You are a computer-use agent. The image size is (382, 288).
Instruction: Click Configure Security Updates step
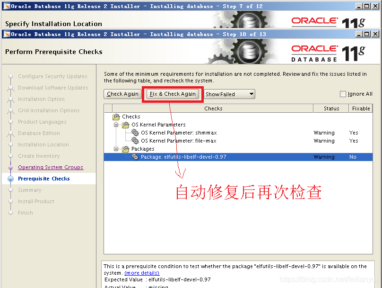tap(52, 76)
